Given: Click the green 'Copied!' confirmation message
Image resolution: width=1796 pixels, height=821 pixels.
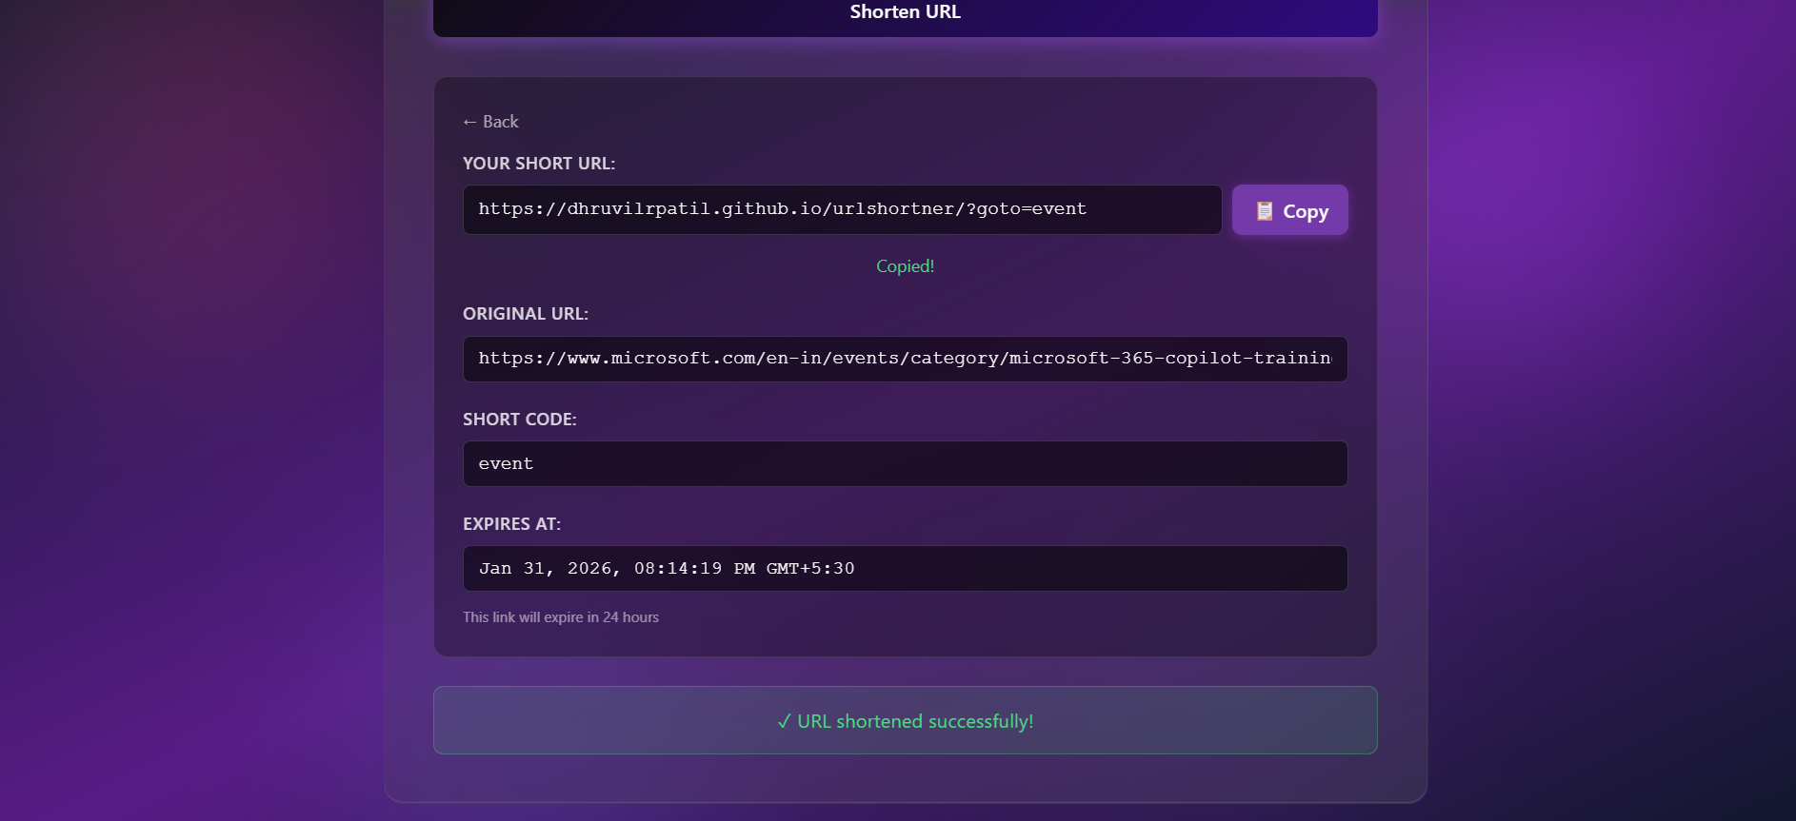Looking at the screenshot, I should pos(905,266).
